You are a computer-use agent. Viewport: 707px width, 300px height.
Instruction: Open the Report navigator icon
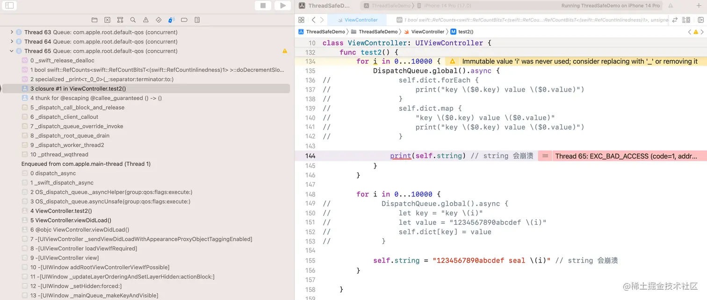coord(197,20)
